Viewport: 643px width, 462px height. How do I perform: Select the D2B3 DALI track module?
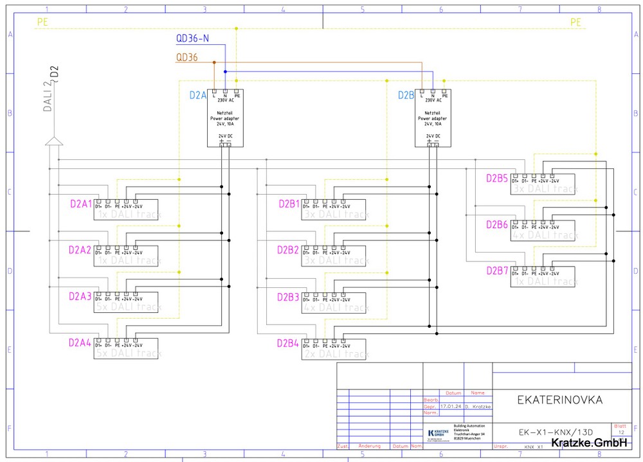334,303
